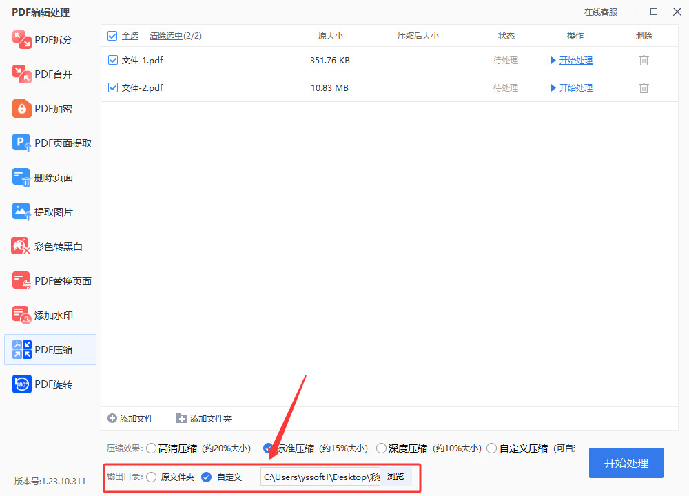Click the 浏览 browse button
Image resolution: width=689 pixels, height=496 pixels.
[395, 477]
